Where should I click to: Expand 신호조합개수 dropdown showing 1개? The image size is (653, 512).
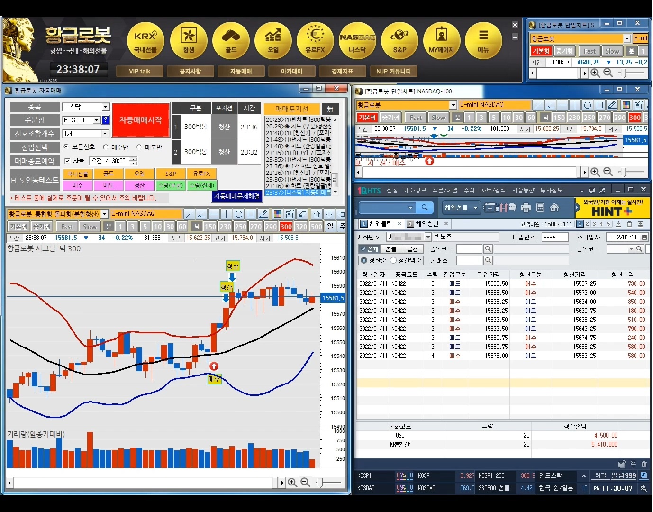point(105,134)
